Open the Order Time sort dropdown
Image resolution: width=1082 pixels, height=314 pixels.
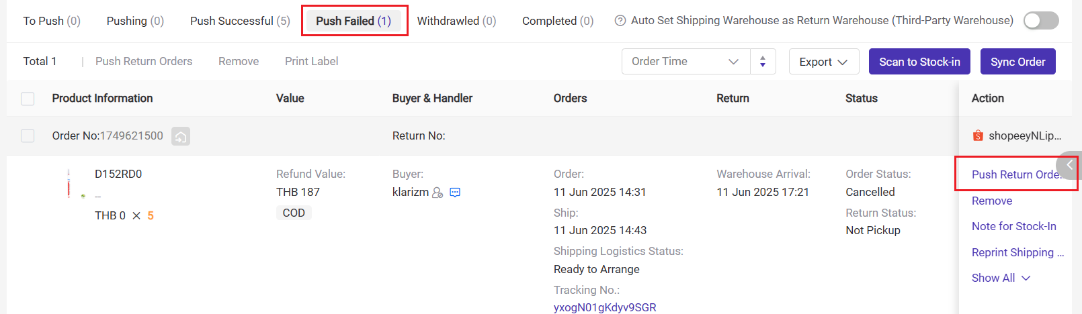pyautogui.click(x=686, y=61)
